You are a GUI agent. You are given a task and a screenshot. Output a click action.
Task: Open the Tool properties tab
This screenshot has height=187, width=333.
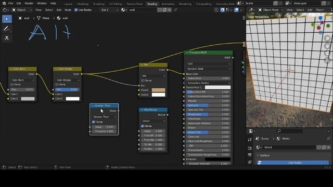pos(250,140)
